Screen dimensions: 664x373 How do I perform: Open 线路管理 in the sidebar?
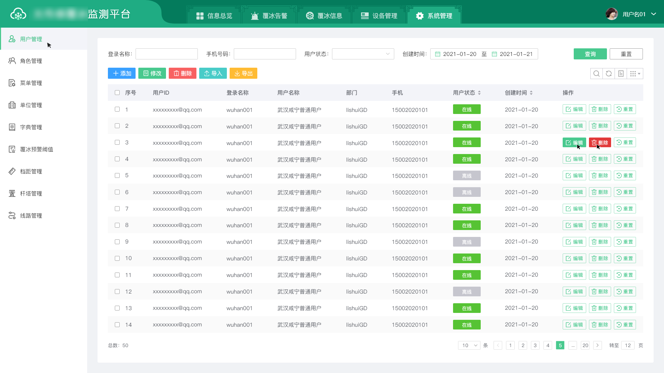pyautogui.click(x=44, y=216)
